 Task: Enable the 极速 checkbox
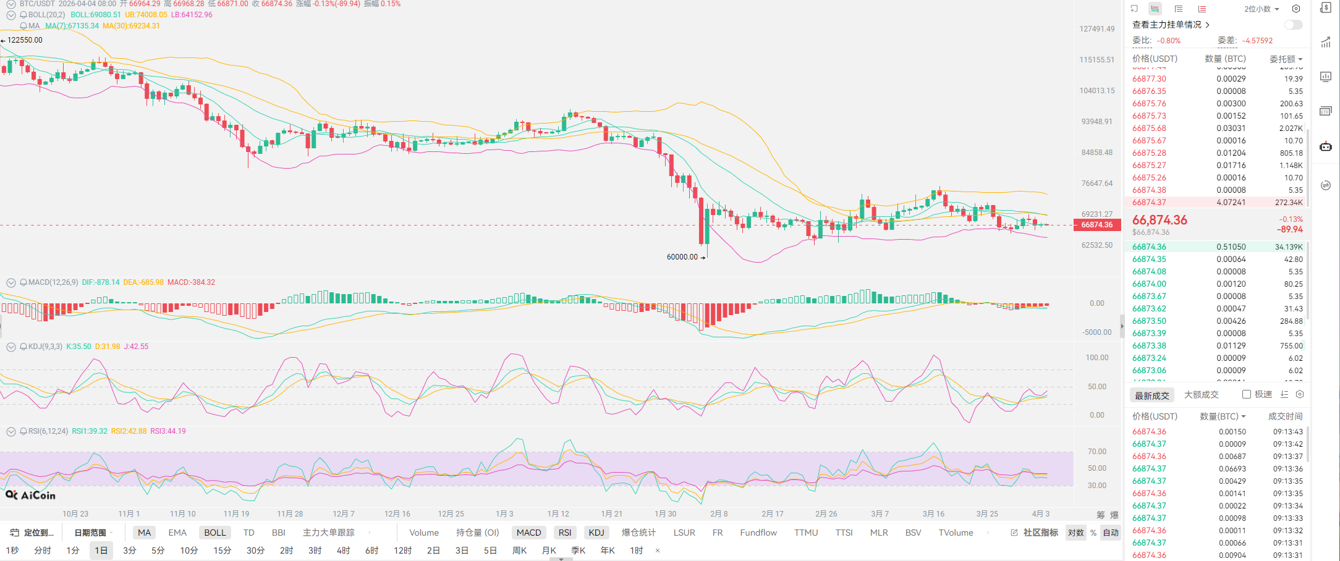[x=1247, y=394]
